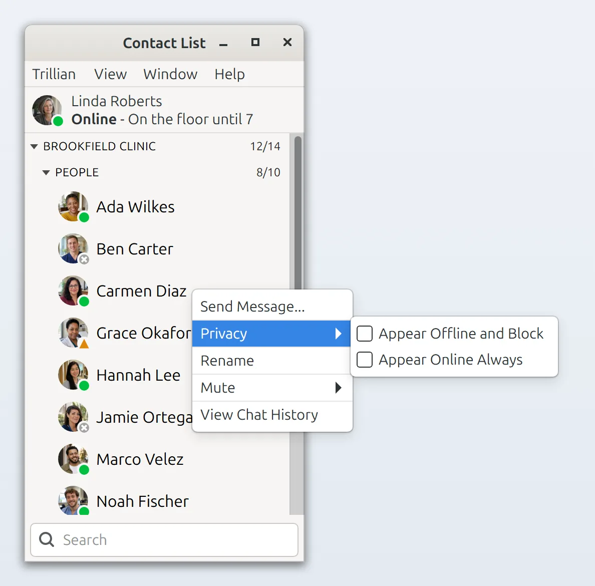Expand the Mute submenu arrow
This screenshot has width=595, height=586.
pyautogui.click(x=339, y=388)
